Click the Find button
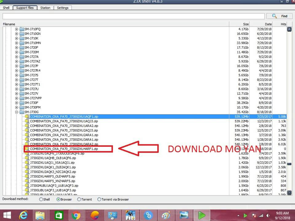 point(279,16)
